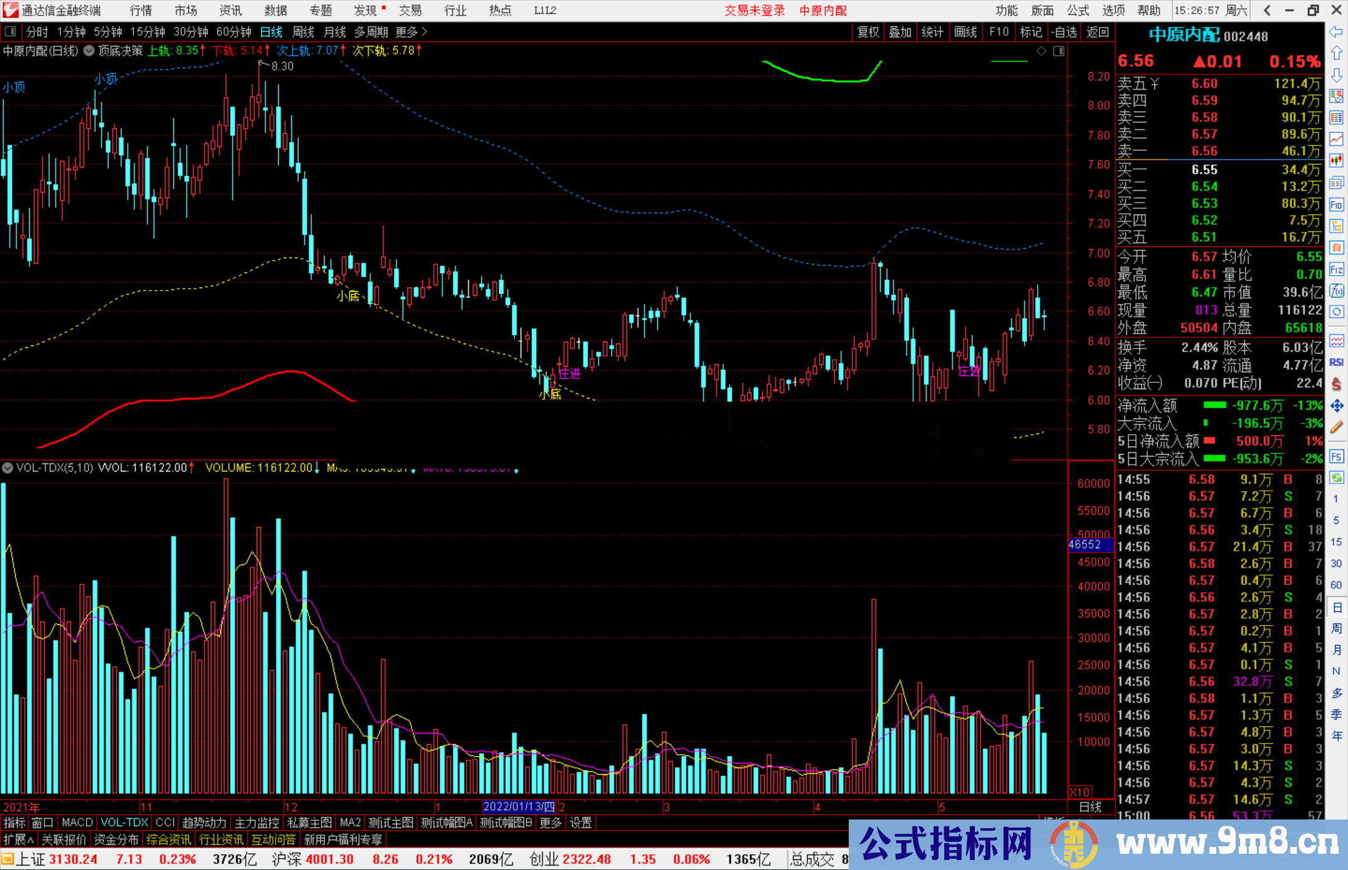Viewport: 1348px width, 870px height.
Task: Click the X10 volume scale label
Action: (x=1080, y=791)
